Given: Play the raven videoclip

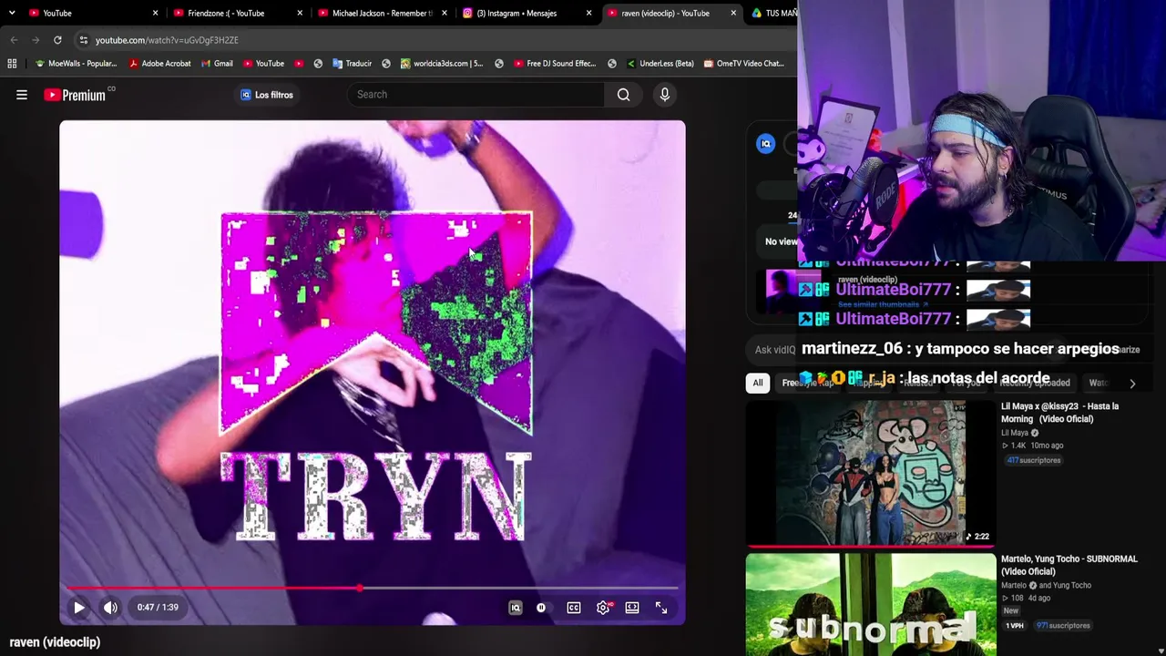Looking at the screenshot, I should [79, 608].
